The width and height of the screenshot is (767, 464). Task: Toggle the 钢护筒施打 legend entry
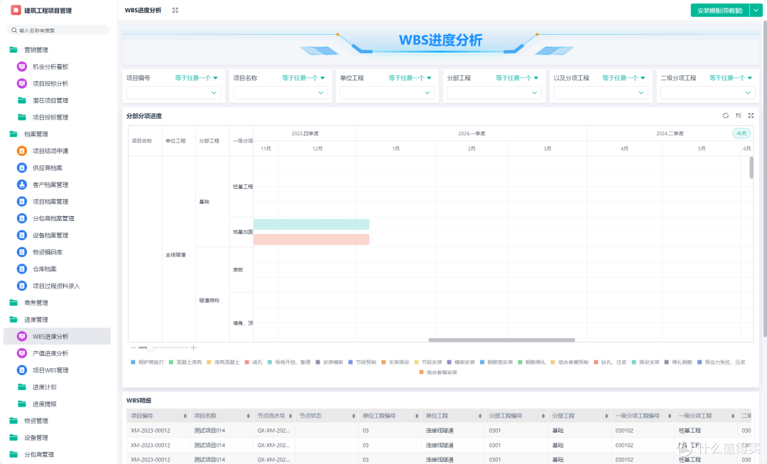click(x=147, y=362)
